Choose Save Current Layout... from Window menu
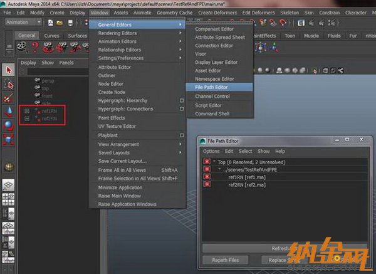 pyautogui.click(x=138, y=161)
